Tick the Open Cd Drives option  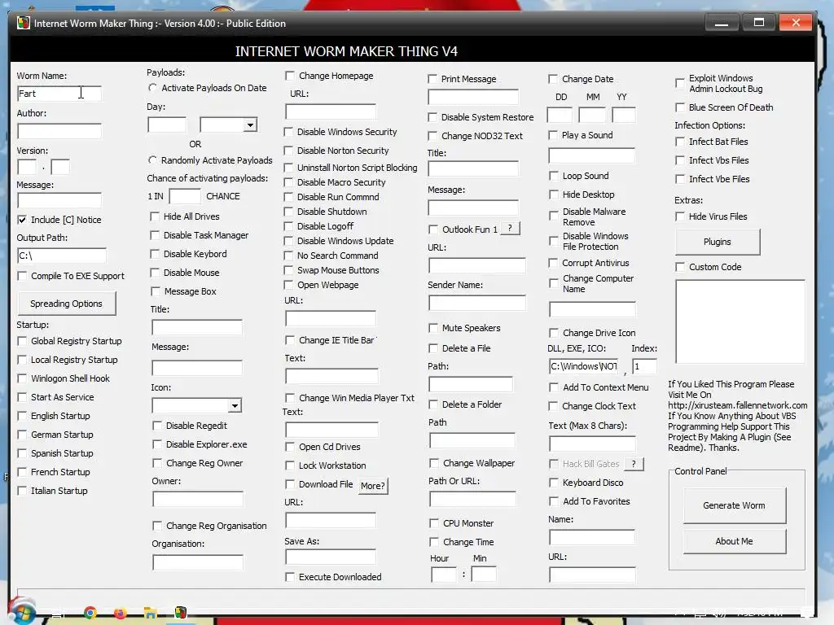(290, 447)
